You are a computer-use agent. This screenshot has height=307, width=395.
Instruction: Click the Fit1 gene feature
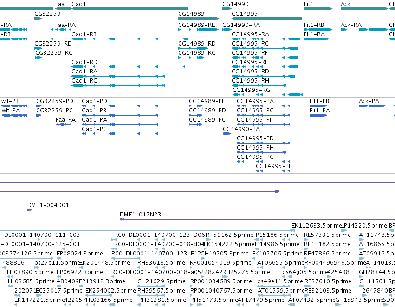point(318,9)
